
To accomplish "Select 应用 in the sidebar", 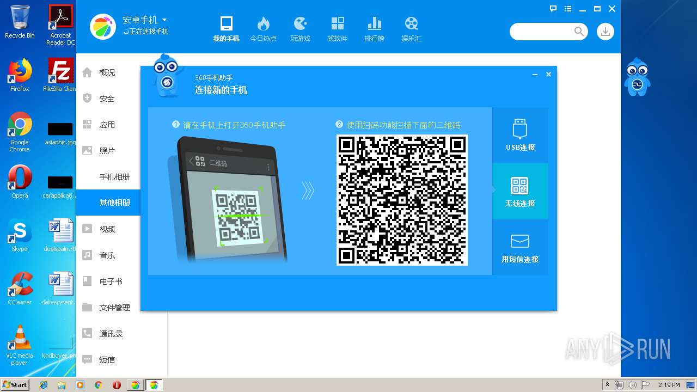I will (108, 125).
